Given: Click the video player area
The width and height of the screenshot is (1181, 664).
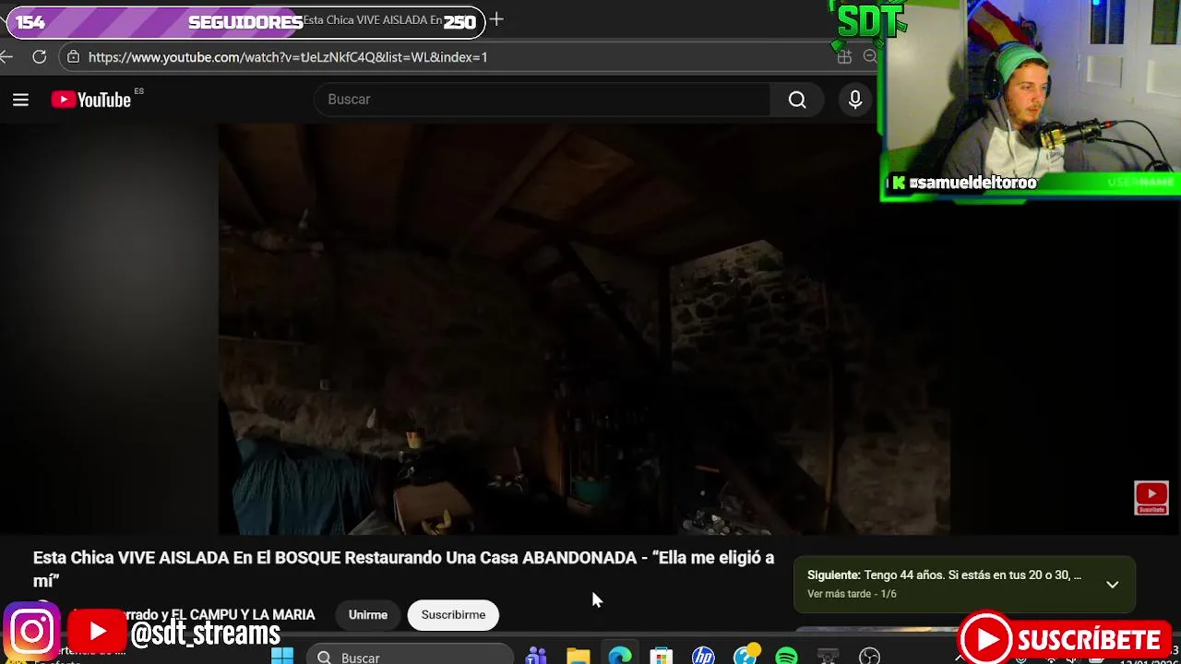Looking at the screenshot, I should point(584,328).
